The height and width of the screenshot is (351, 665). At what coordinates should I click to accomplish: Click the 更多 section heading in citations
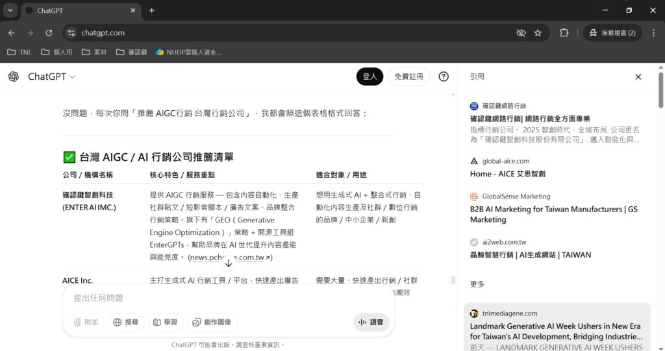(x=477, y=284)
